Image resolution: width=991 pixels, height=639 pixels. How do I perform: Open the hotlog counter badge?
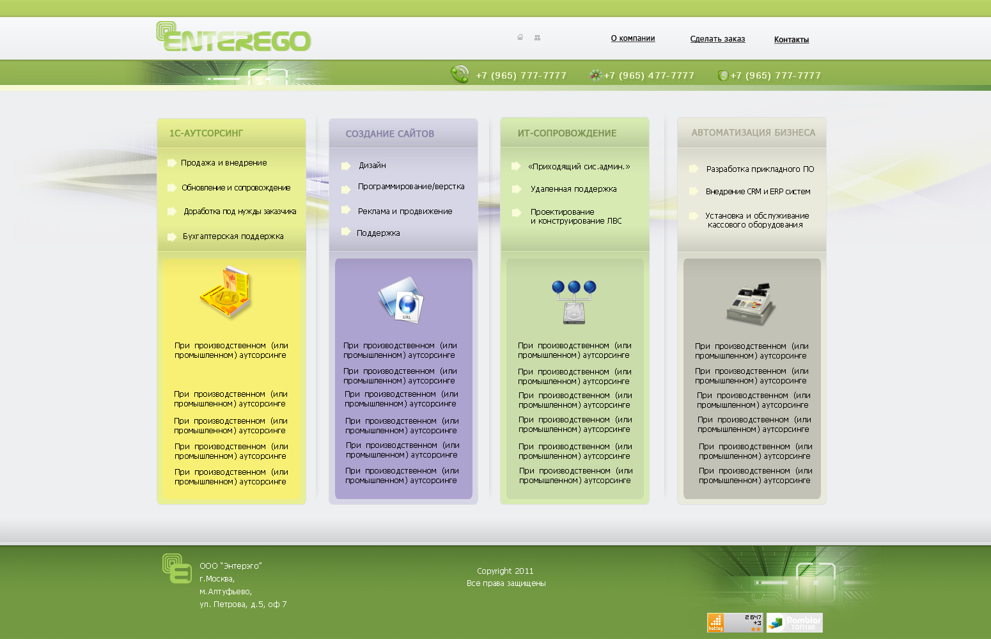[x=735, y=622]
